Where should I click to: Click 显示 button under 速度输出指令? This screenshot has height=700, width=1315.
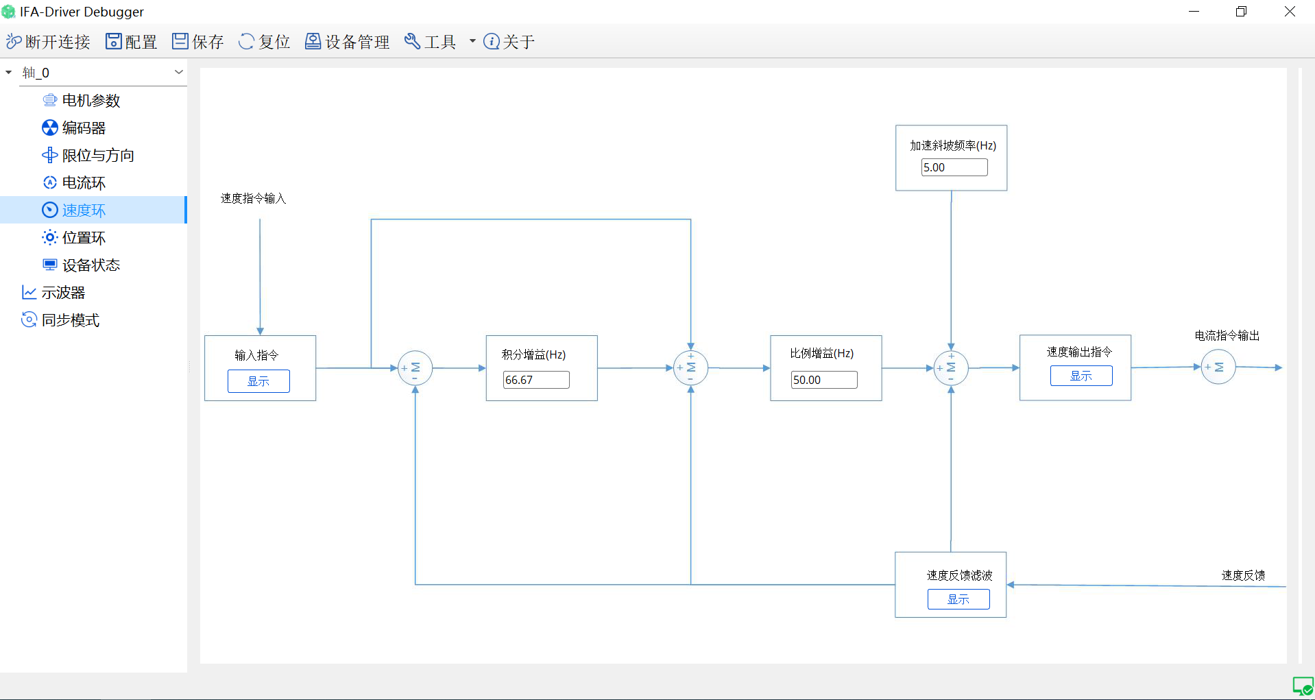pos(1081,376)
